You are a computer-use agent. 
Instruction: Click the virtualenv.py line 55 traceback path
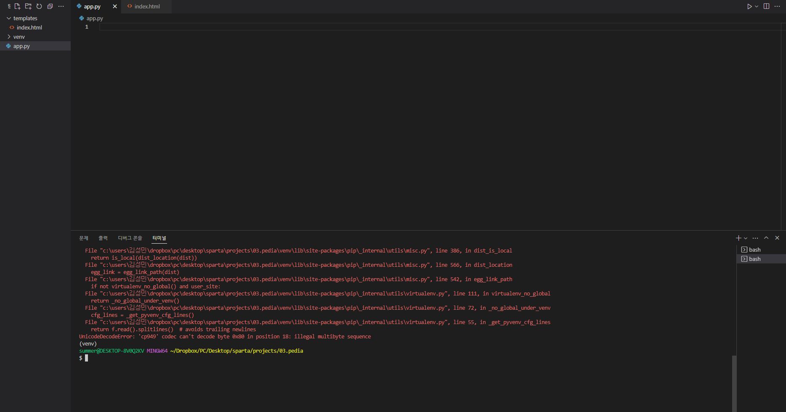[318, 322]
